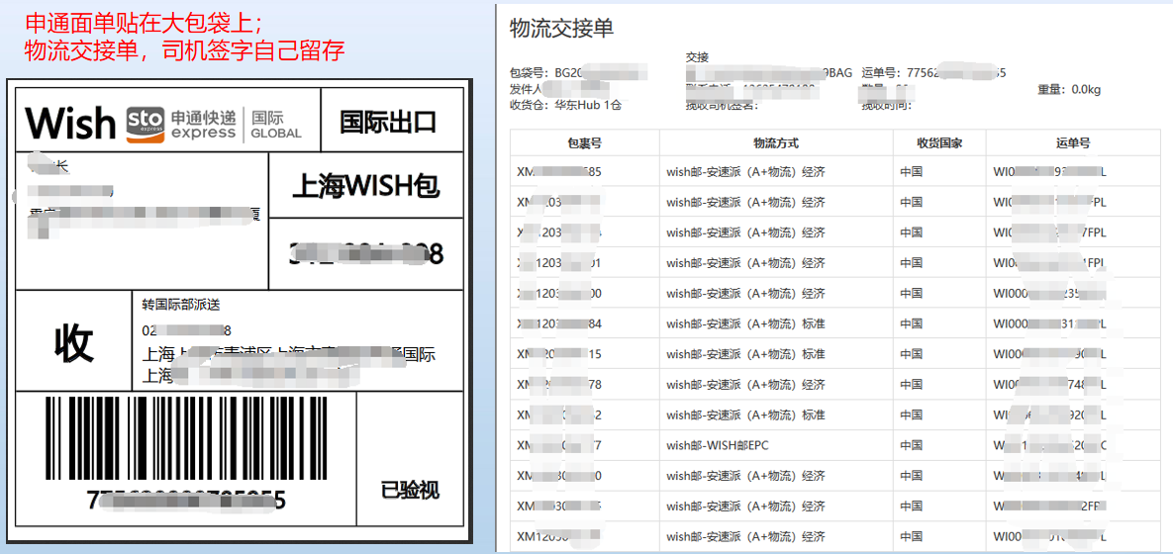Select the red note '物流交接单，司机签字自己留存'
Screen dimensions: 1173x554
[x=184, y=50]
